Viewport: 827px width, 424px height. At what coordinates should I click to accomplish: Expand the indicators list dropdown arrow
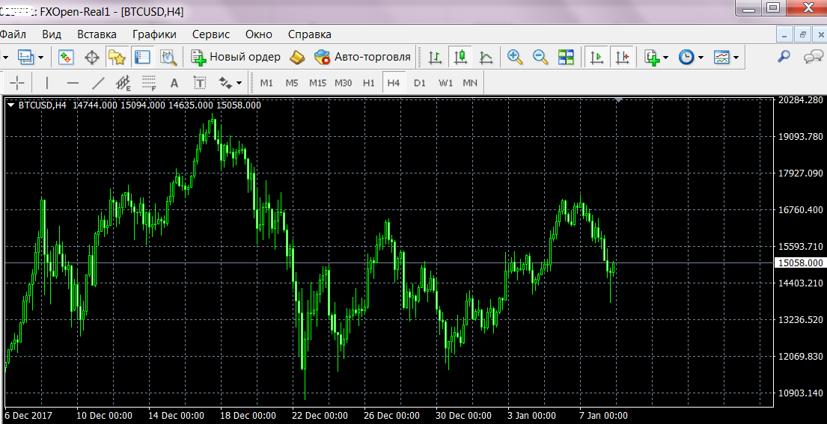665,58
